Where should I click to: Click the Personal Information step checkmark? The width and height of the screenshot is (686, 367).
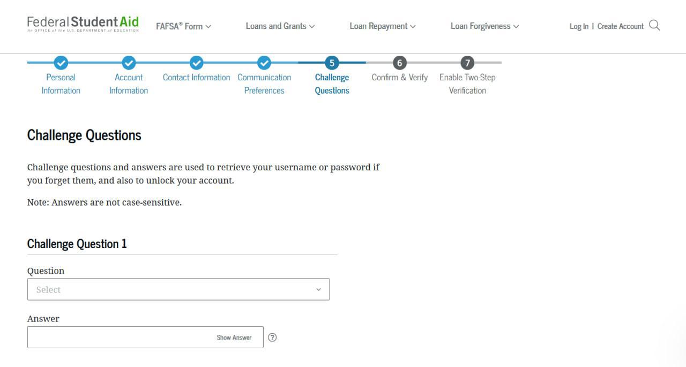click(61, 63)
